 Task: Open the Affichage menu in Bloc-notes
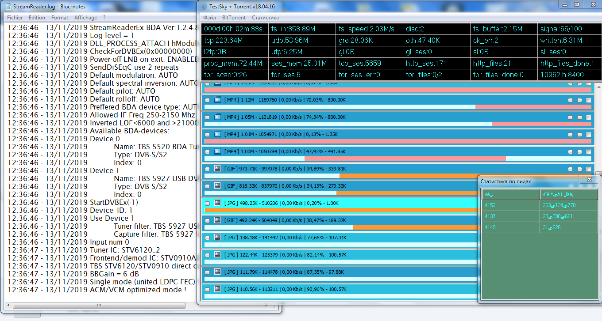pos(85,18)
